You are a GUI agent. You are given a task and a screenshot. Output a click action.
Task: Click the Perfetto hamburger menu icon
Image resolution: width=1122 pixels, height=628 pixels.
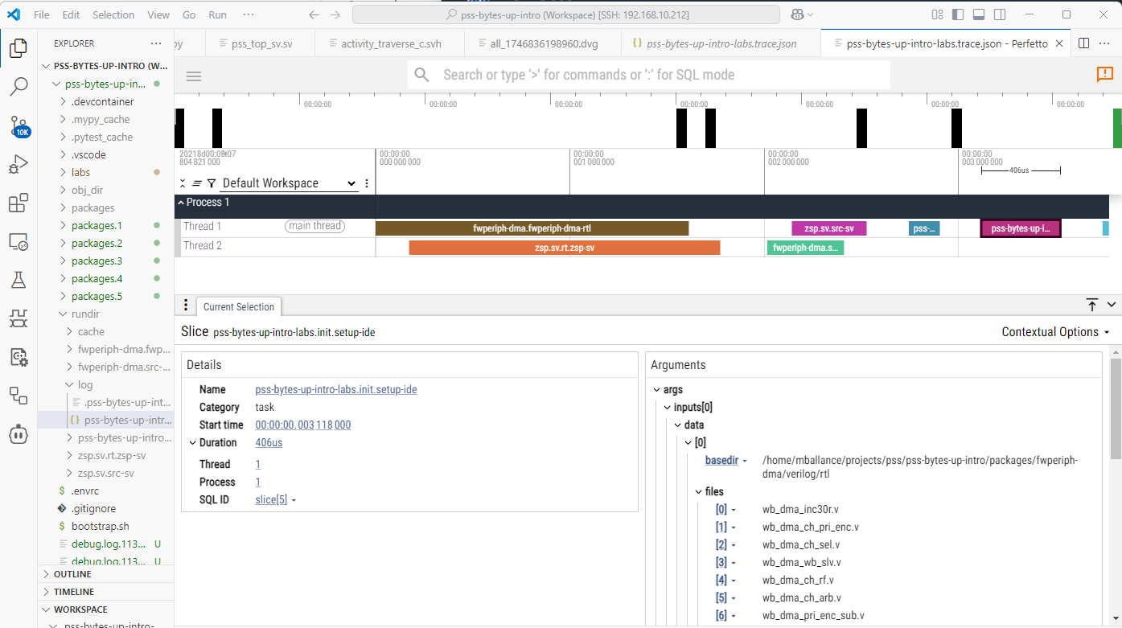click(194, 76)
